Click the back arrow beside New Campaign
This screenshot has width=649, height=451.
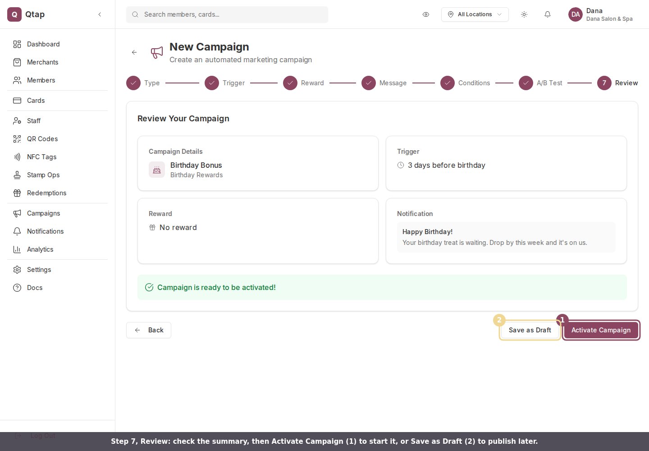[x=134, y=52]
